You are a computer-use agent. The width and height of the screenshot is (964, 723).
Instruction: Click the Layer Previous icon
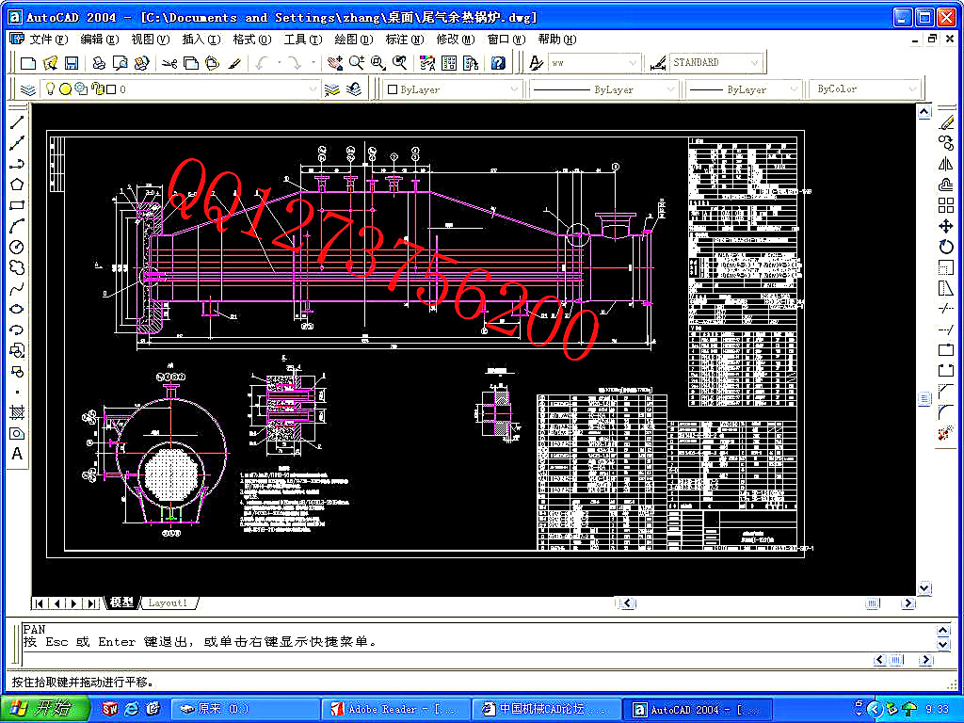[354, 89]
